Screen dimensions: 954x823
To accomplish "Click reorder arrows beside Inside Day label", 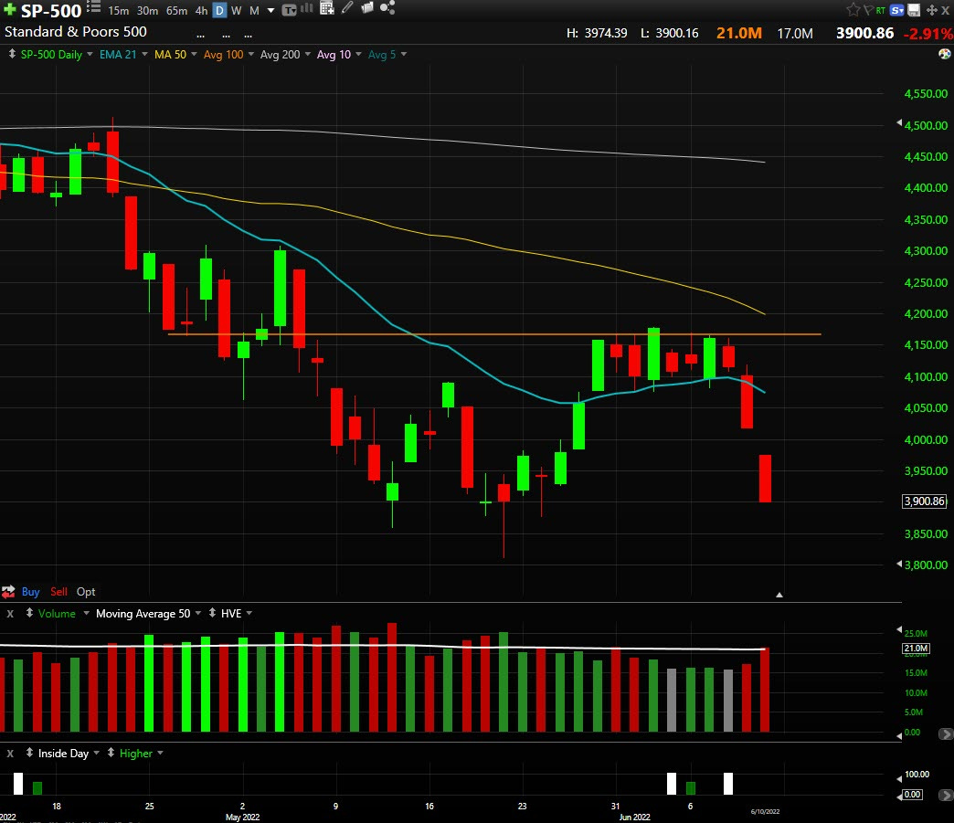I will click(x=29, y=753).
